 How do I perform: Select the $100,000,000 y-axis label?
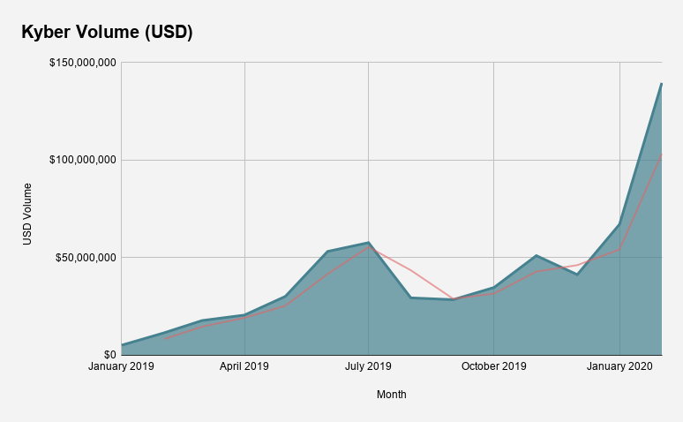[83, 160]
